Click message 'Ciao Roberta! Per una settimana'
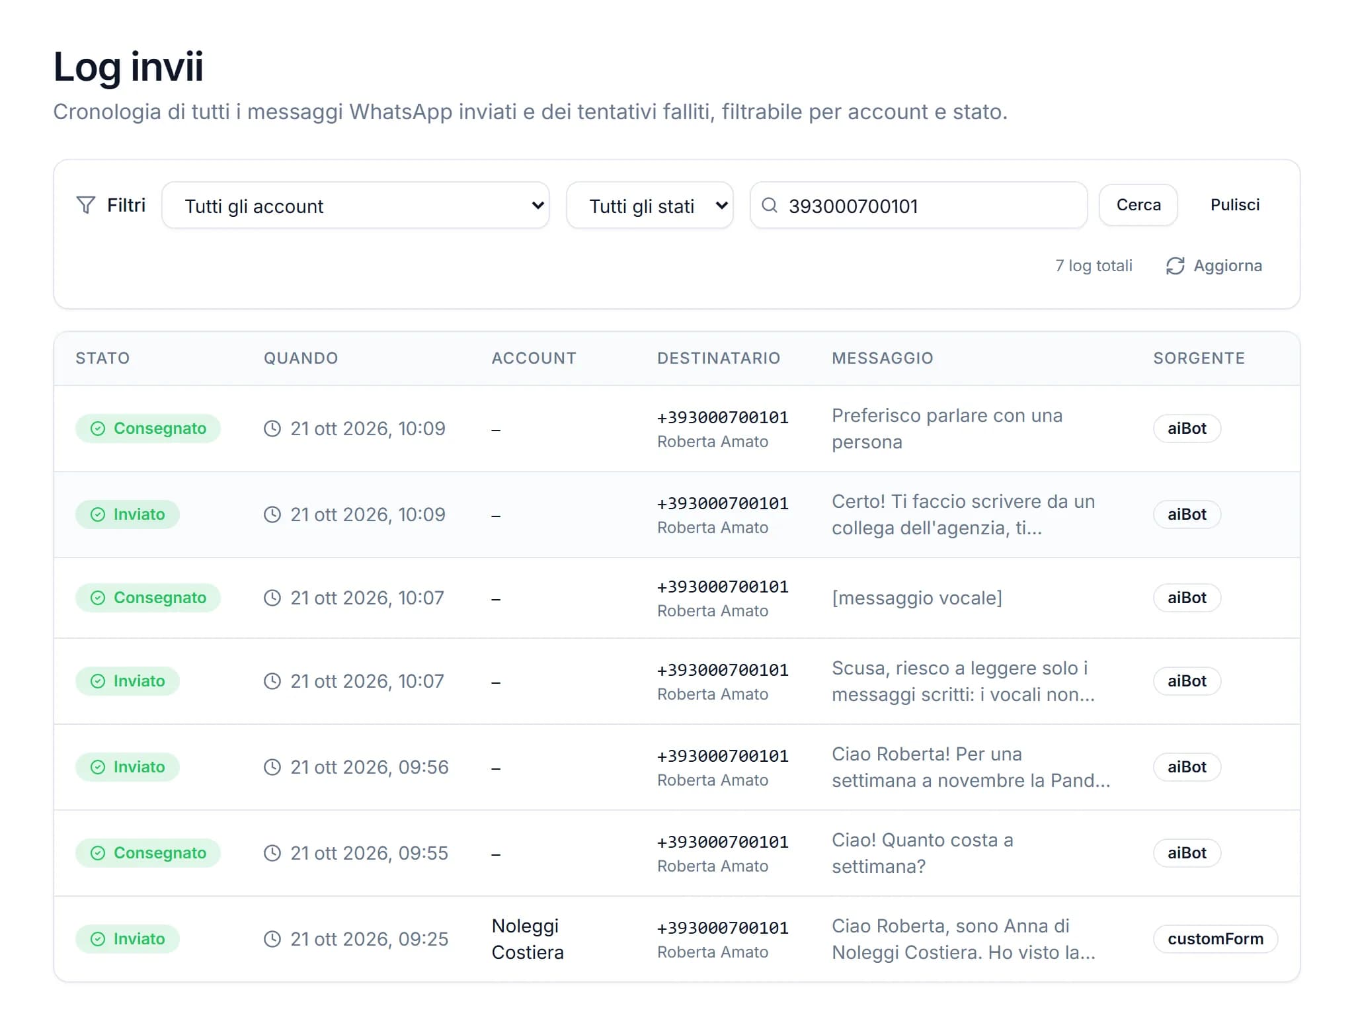Viewport: 1354px width, 1025px height. (x=971, y=767)
